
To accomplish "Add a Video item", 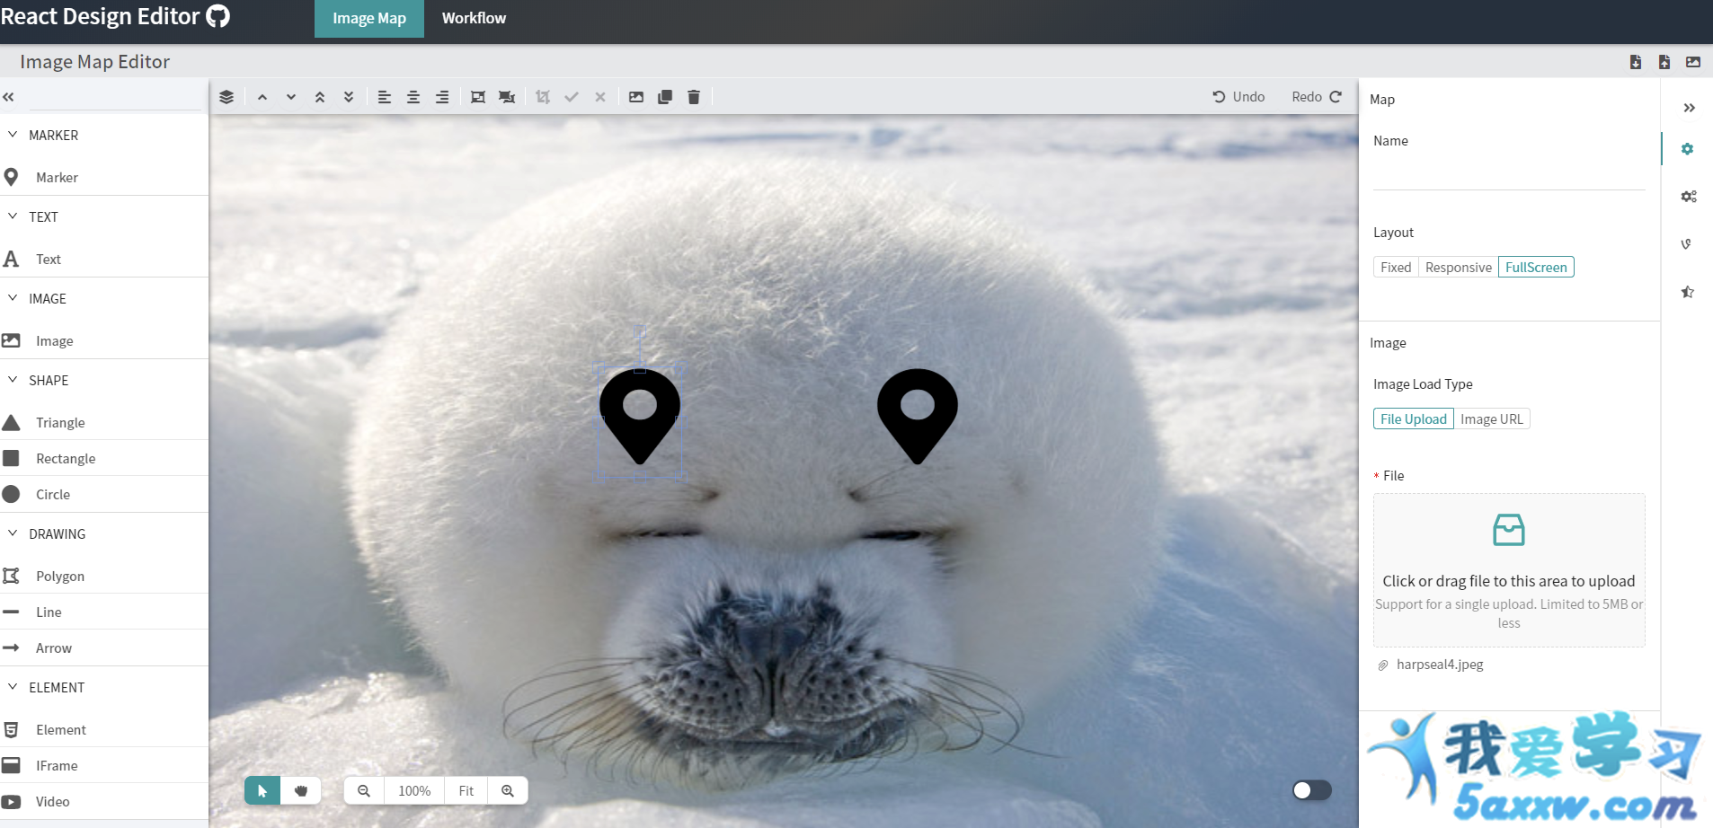I will point(104,802).
